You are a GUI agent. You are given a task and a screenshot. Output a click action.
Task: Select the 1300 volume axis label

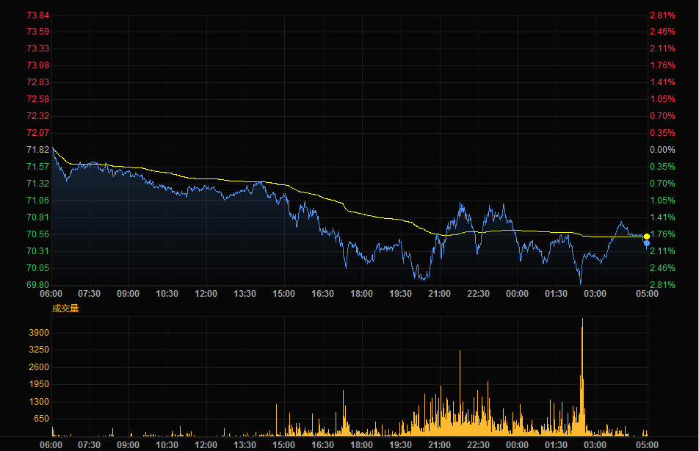point(39,402)
